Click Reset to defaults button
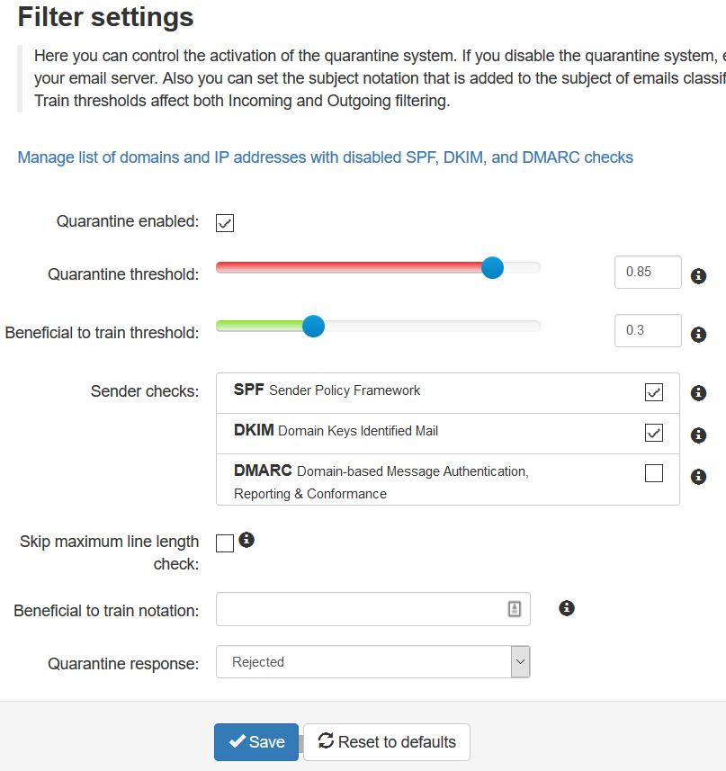The image size is (726, 771). coord(387,742)
